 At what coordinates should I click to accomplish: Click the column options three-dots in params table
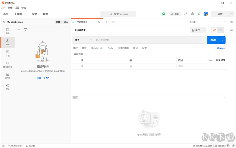point(211,60)
